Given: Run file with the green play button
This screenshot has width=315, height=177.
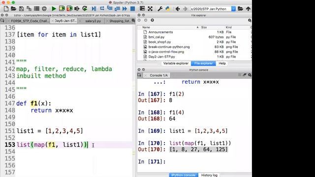Looking at the screenshot, I should (x=54, y=9).
